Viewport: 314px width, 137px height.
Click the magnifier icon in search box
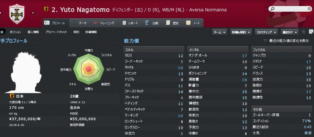pos(272,9)
